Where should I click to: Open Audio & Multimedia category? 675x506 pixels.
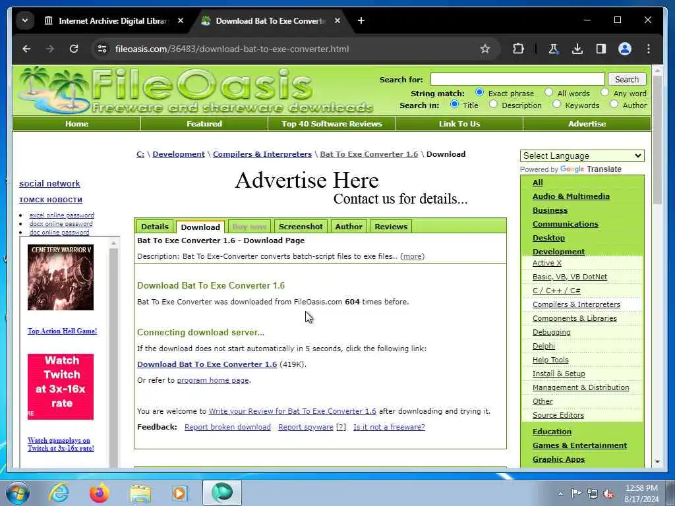pos(571,196)
